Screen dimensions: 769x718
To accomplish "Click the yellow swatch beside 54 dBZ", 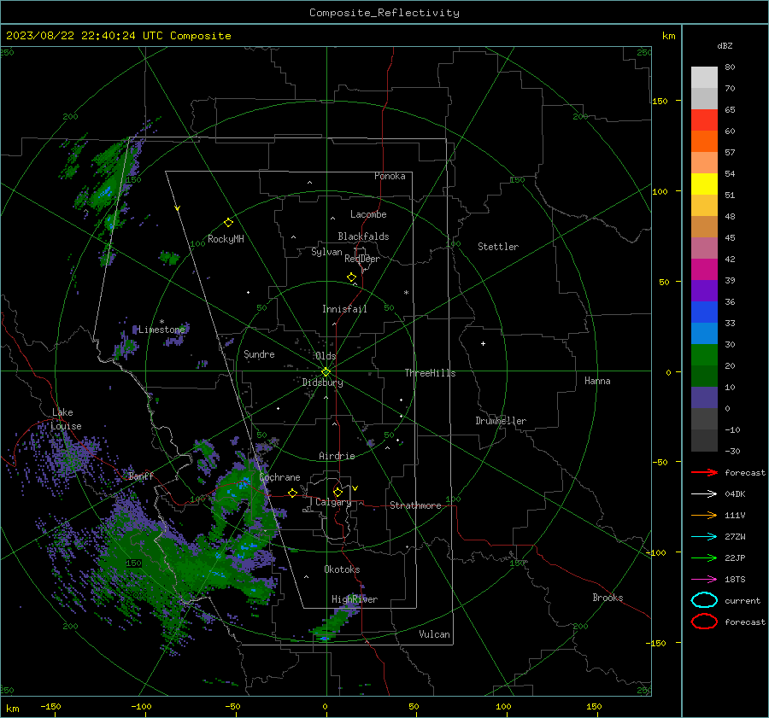I will click(704, 184).
